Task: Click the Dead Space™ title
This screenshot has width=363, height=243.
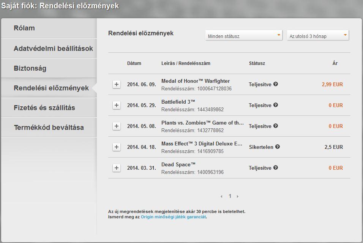Action: (x=178, y=164)
